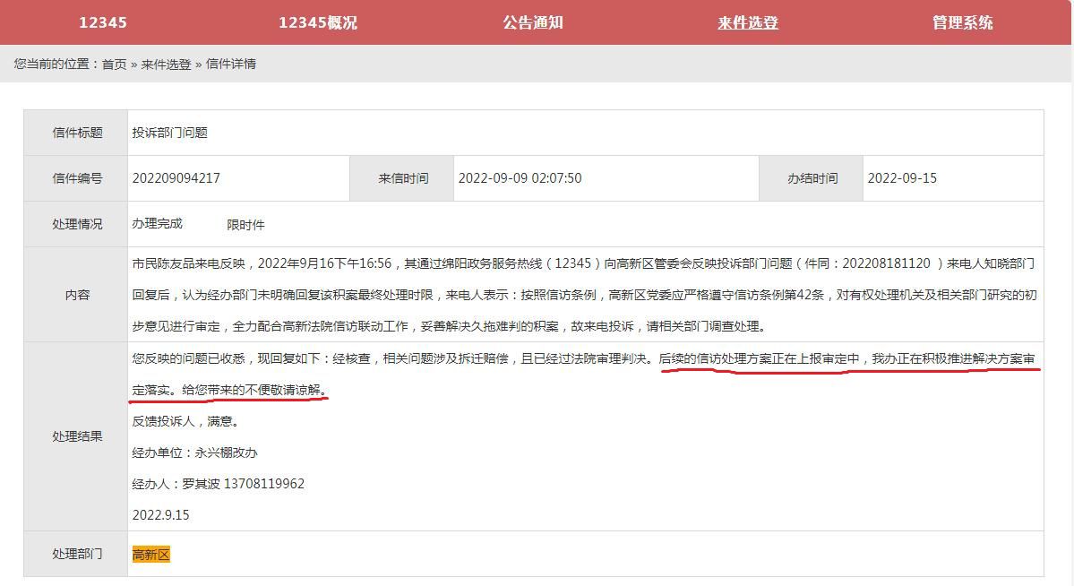Click the 办理完成 status text
Screen dimensions: 1074x586
coord(157,224)
